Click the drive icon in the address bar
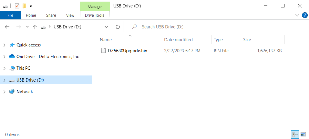This screenshot has width=309, height=139. [43, 27]
